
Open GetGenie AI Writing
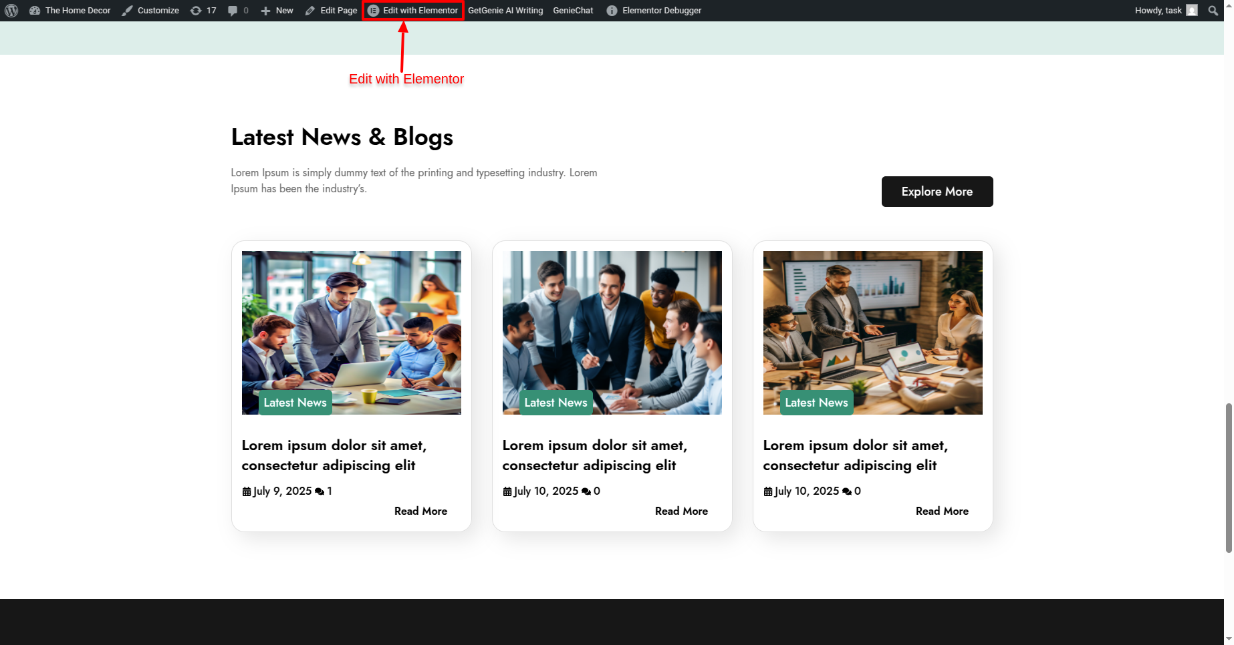(505, 11)
